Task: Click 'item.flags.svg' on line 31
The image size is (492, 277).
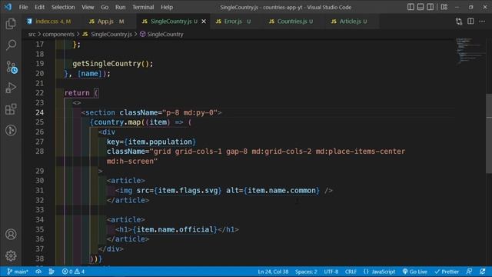Action: (188, 190)
